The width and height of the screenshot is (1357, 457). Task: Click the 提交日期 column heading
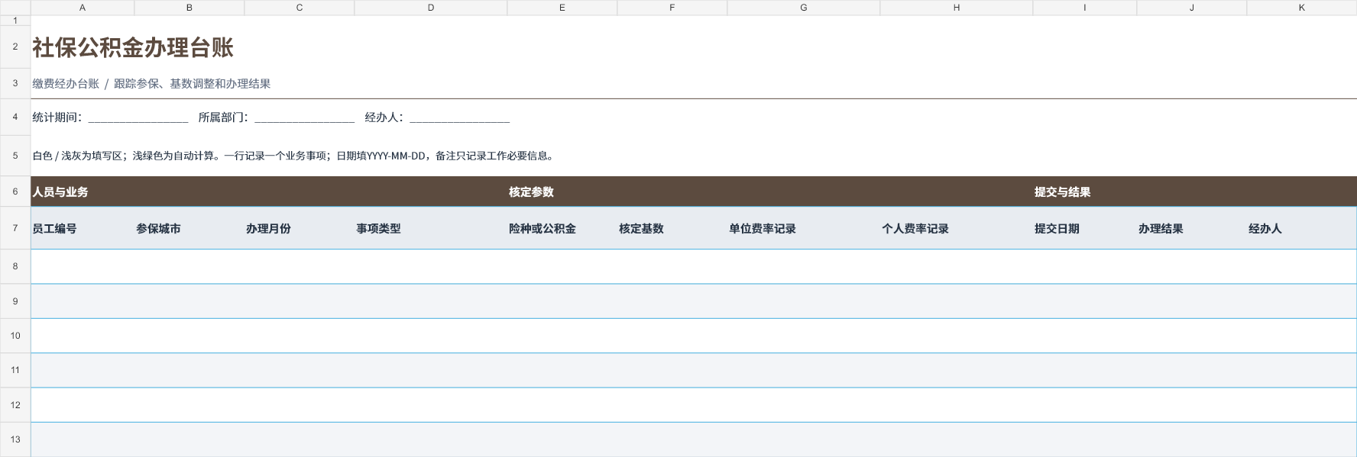(x=1057, y=229)
